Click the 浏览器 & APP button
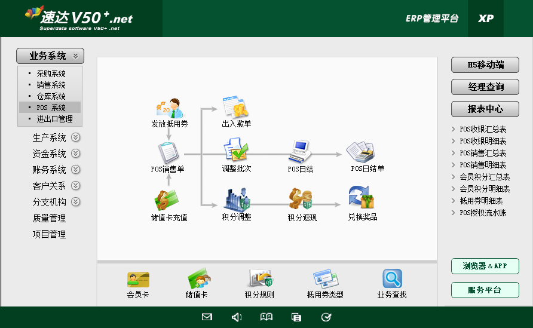 pyautogui.click(x=485, y=266)
